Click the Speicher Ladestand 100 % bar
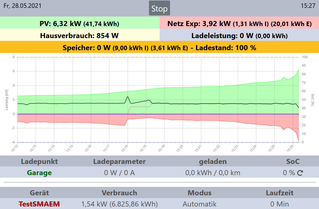 pyautogui.click(x=160, y=47)
